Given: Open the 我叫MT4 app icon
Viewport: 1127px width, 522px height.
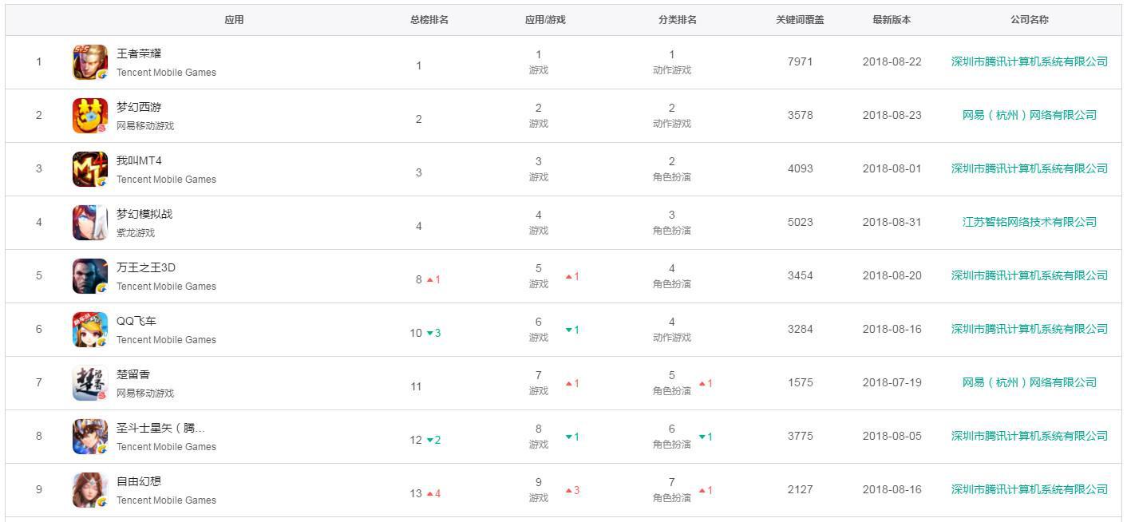Looking at the screenshot, I should point(90,169).
